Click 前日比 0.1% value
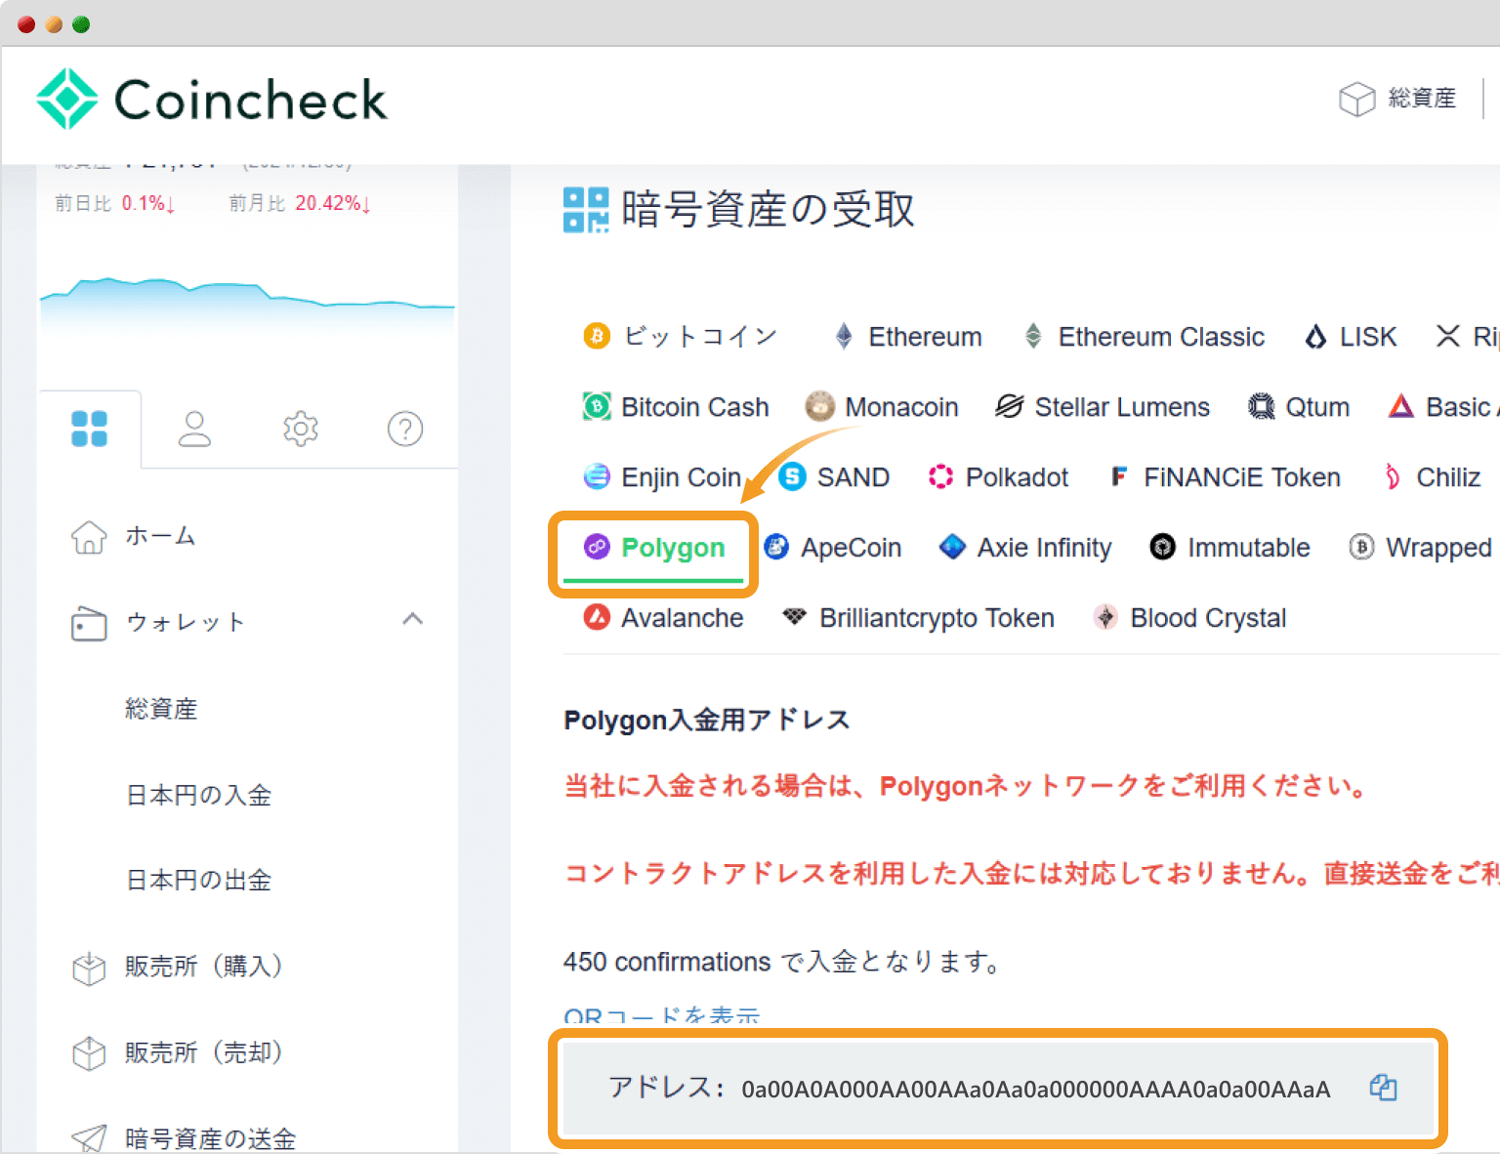This screenshot has width=1500, height=1154. click(x=146, y=203)
